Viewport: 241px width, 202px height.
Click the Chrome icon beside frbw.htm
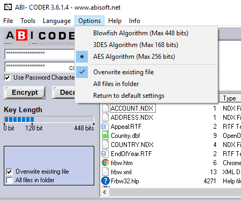[x=106, y=163]
